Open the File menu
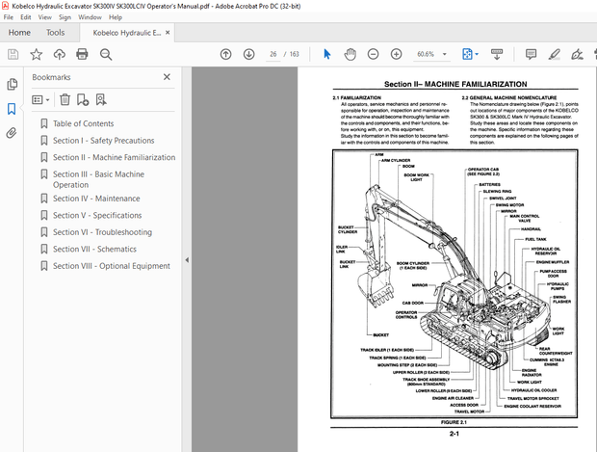The image size is (597, 452). click(x=9, y=17)
